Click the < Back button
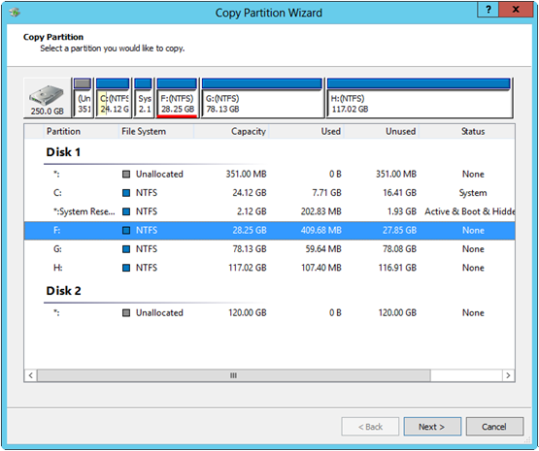This screenshot has width=539, height=451. (x=370, y=427)
